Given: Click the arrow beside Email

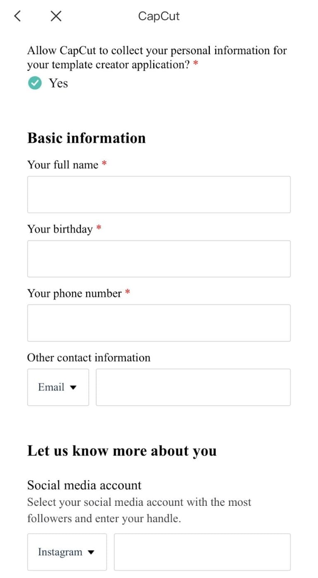Looking at the screenshot, I should pyautogui.click(x=73, y=388).
